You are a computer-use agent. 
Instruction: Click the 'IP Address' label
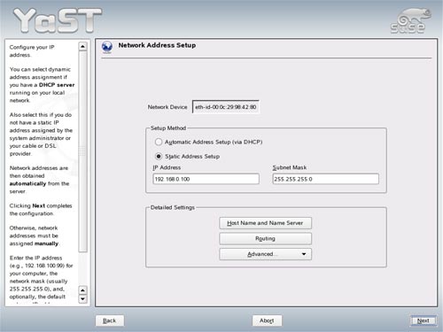point(167,167)
